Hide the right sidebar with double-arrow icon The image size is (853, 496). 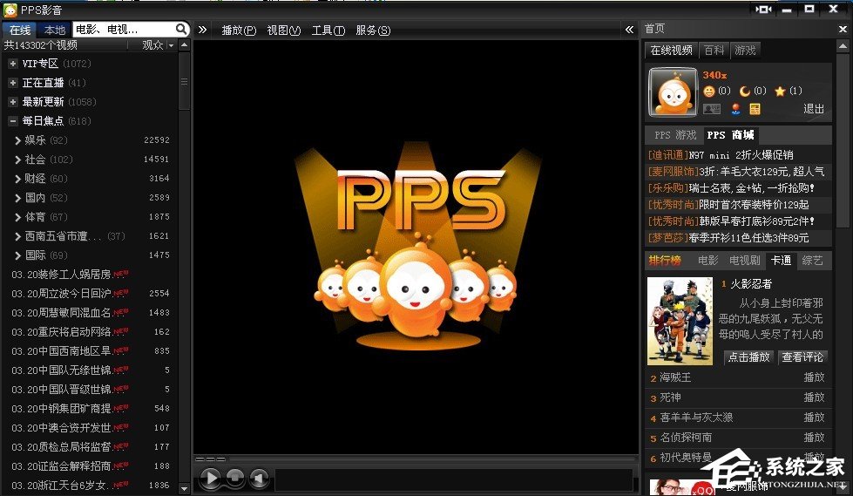629,30
